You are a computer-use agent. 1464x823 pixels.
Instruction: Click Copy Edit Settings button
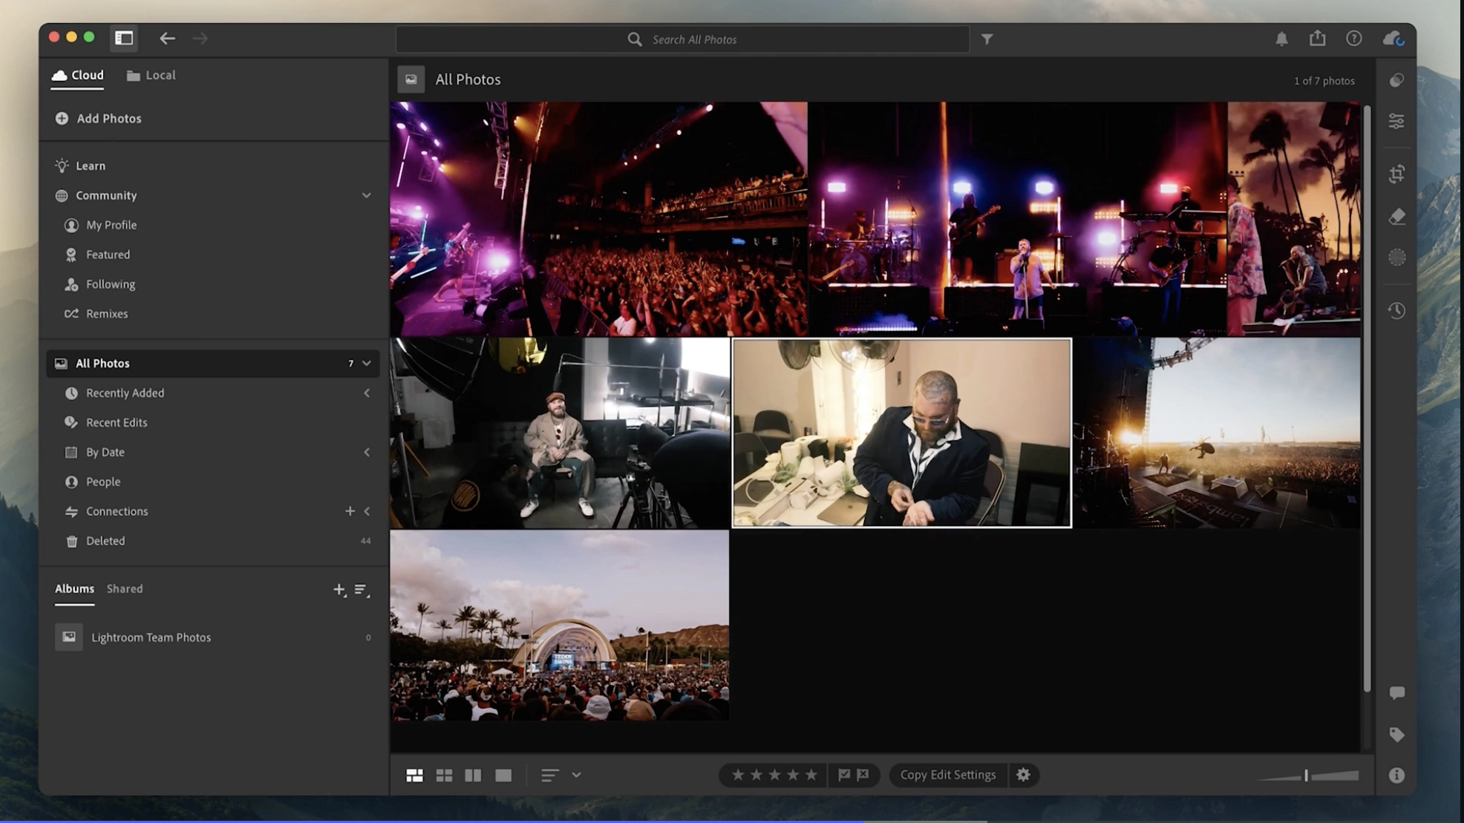point(947,775)
